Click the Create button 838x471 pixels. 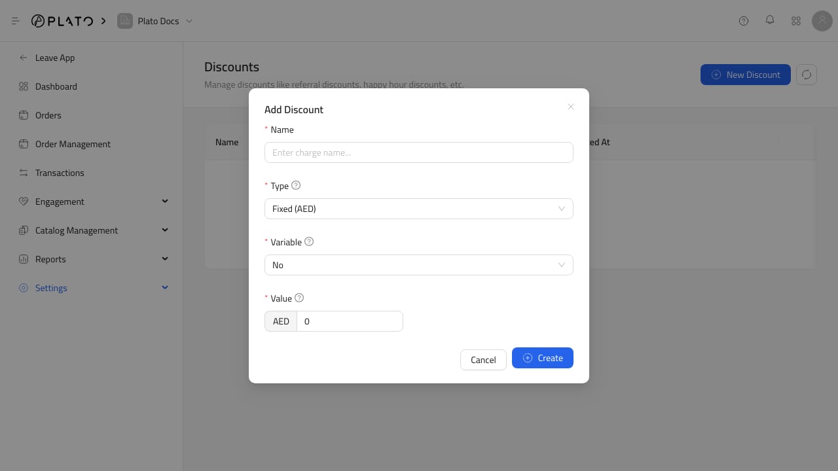[x=543, y=358]
